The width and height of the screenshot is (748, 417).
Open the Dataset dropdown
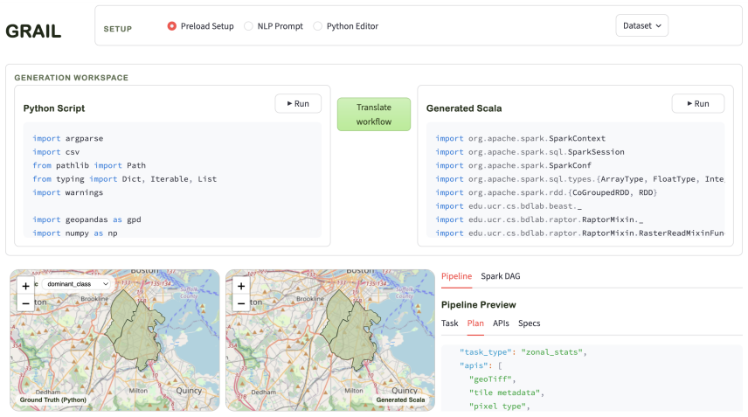point(641,25)
